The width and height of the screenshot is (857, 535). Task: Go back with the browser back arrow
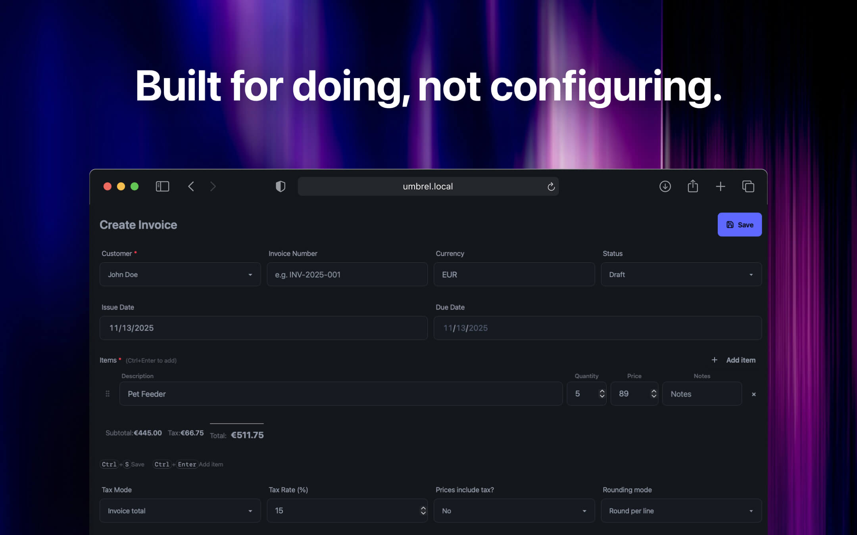click(x=191, y=186)
